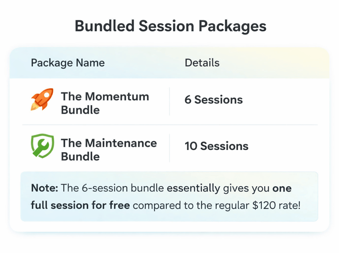Click the $120 amount in the note
The image size is (339, 253).
click(253, 206)
